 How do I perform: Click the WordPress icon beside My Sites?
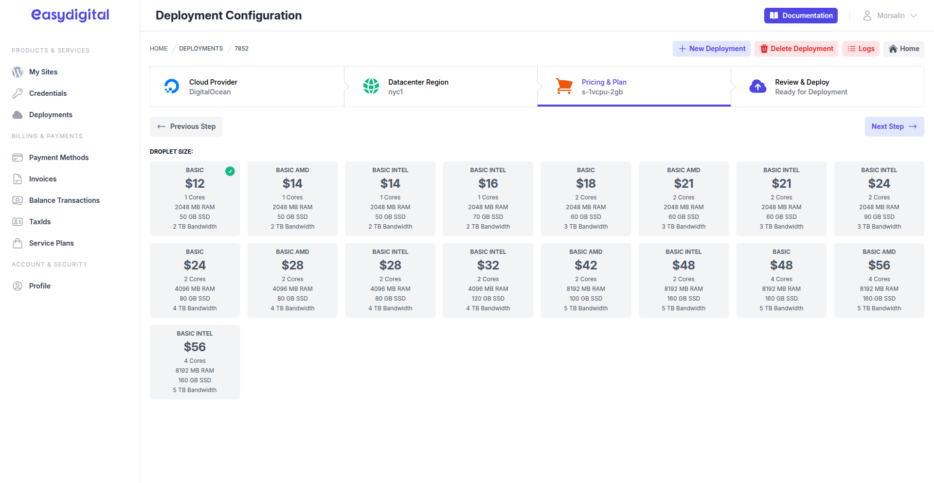pos(18,72)
